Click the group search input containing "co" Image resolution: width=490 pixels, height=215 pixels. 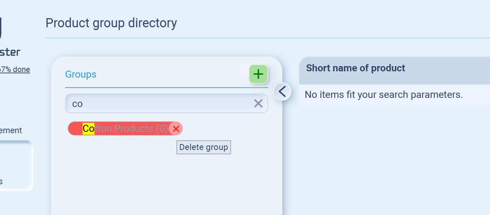158,103
